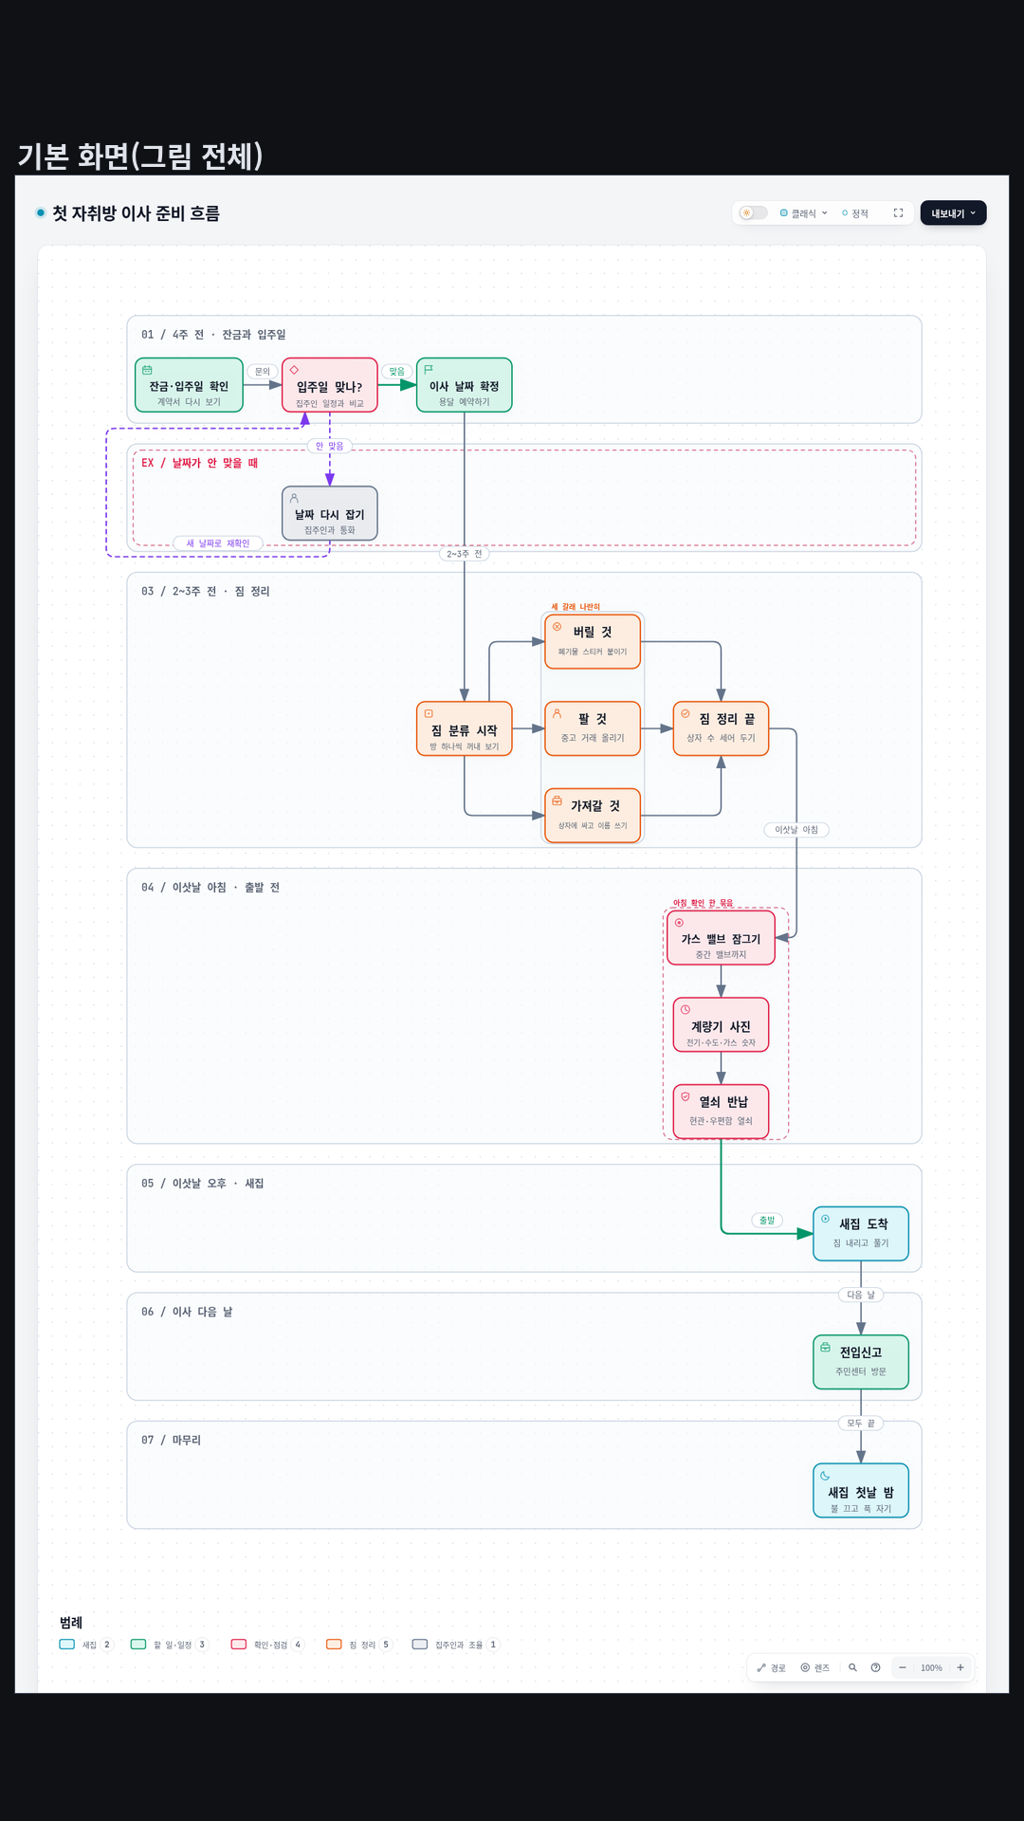Click the icon on 짐 분류 시작 node

coord(429,713)
